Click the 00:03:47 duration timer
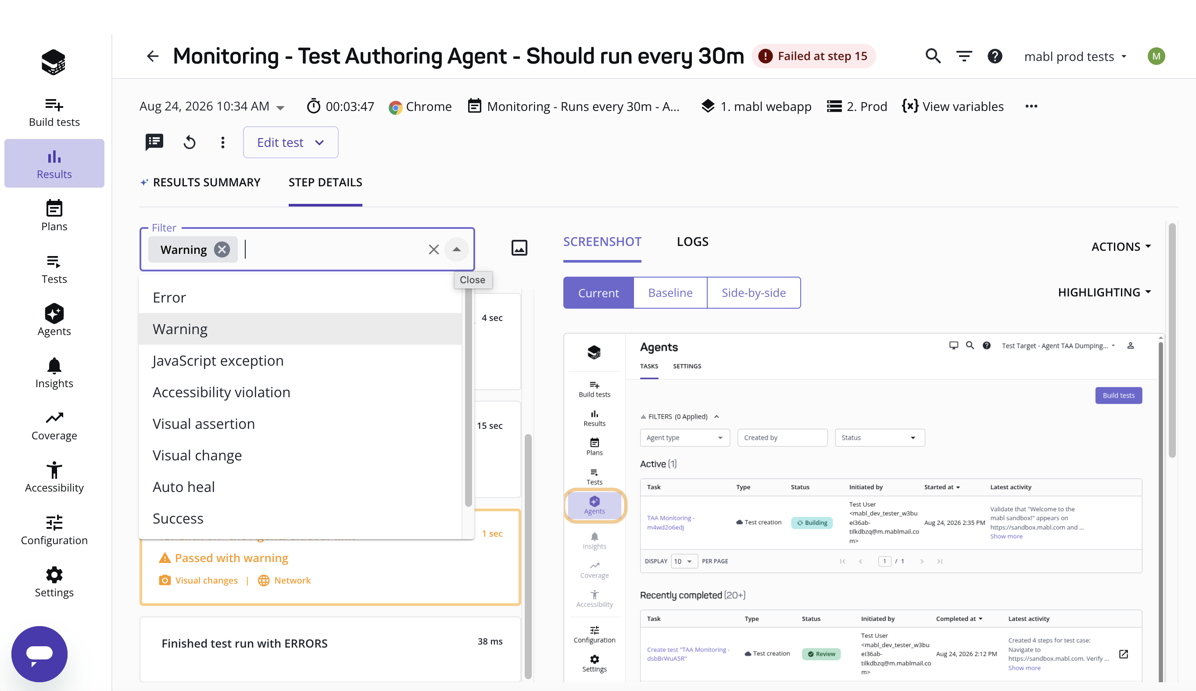 tap(340, 106)
